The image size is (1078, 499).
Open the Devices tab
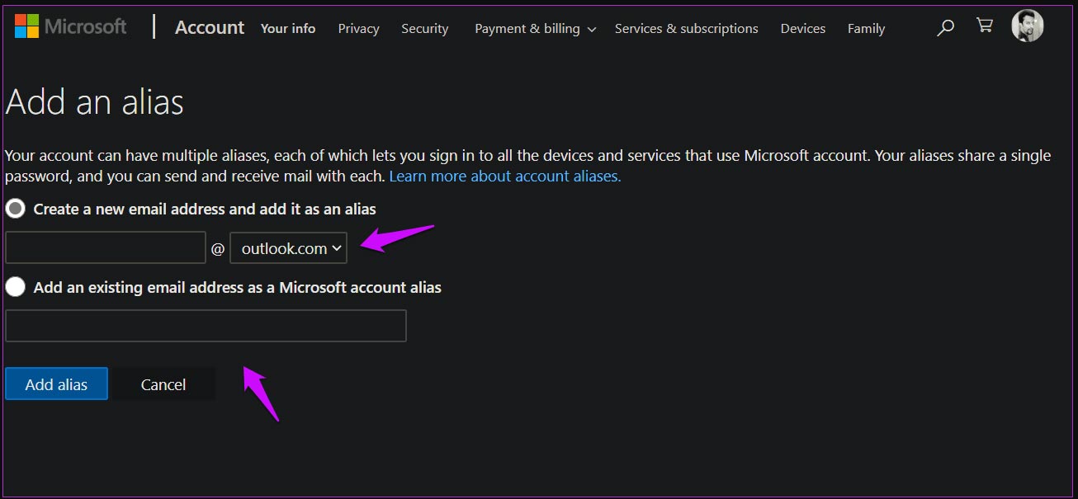point(803,28)
